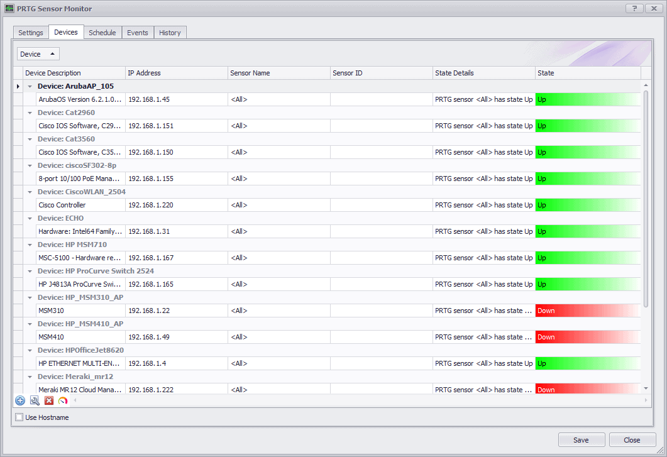Click the scroll up arrow of device list
Image resolution: width=667 pixels, height=457 pixels.
coord(646,85)
